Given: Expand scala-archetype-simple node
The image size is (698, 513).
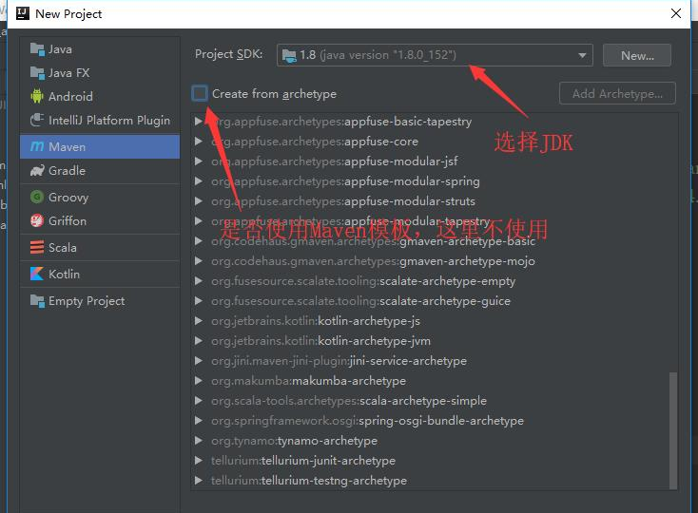Looking at the screenshot, I should tap(199, 401).
